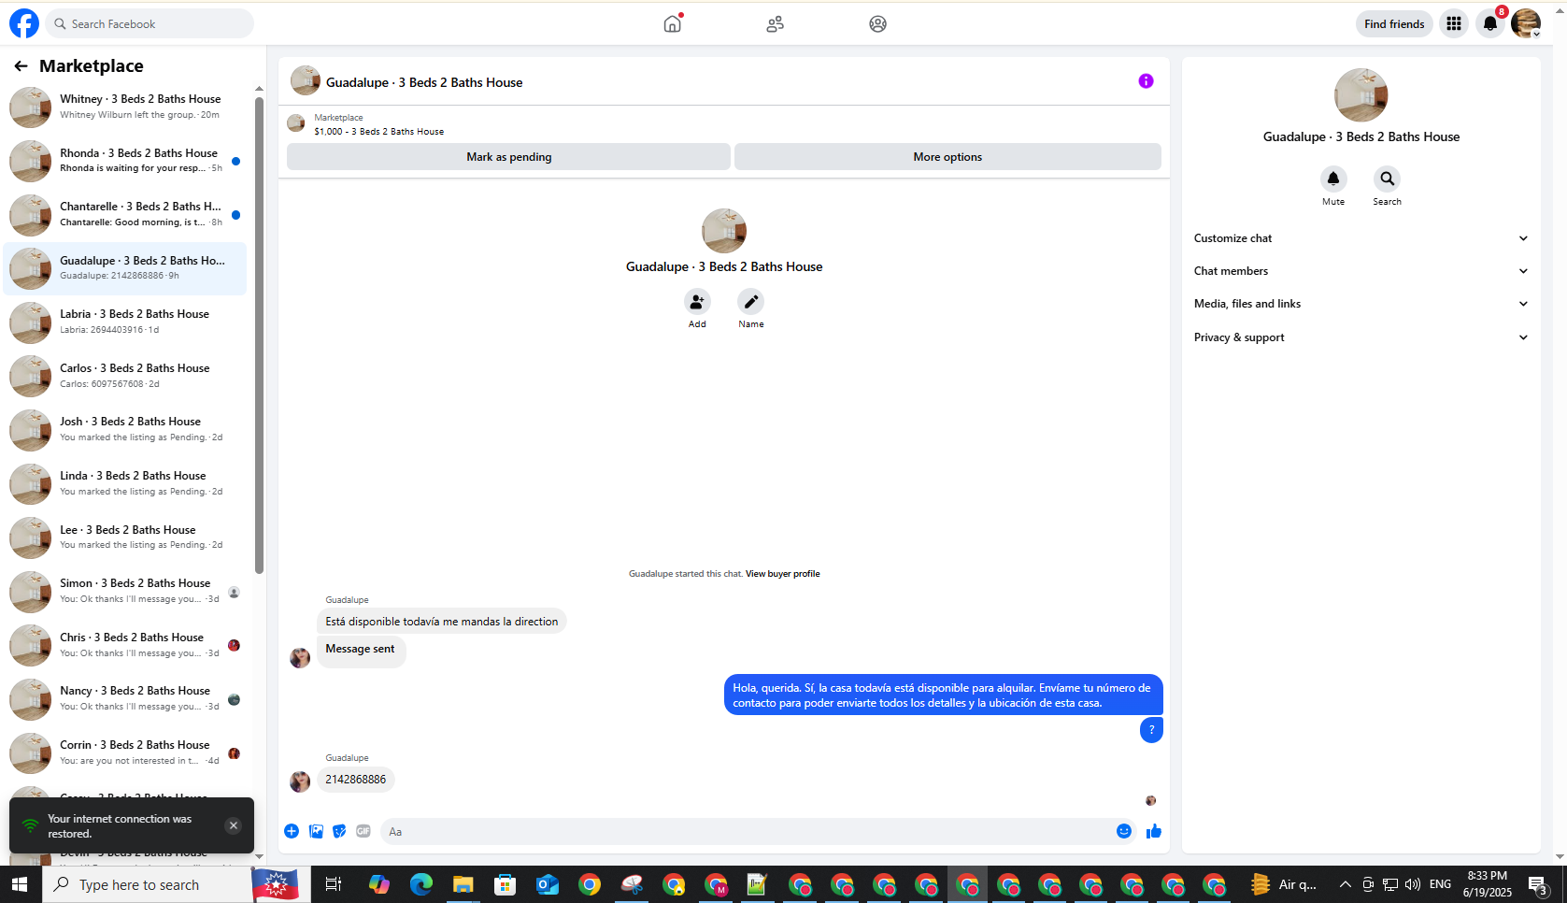Click the Find friends button
This screenshot has width=1567, height=903.
tap(1394, 23)
